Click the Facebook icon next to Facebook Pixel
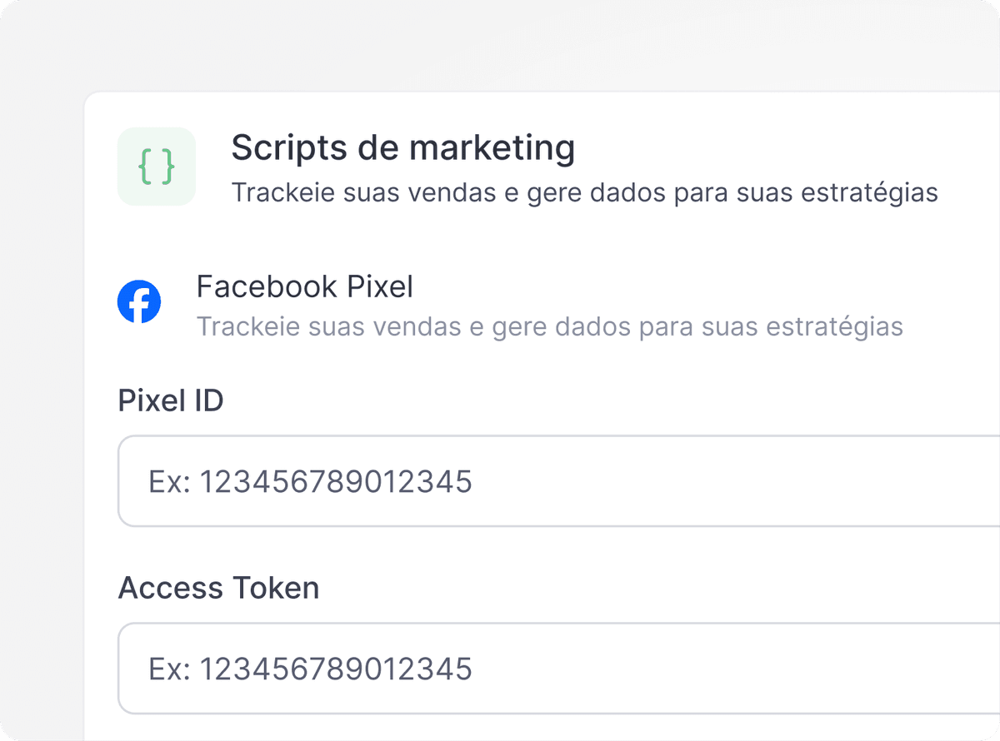The image size is (1000, 741). coord(139,301)
